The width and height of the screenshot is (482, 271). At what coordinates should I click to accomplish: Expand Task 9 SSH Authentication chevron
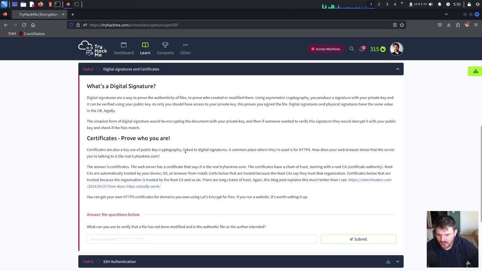(397, 262)
